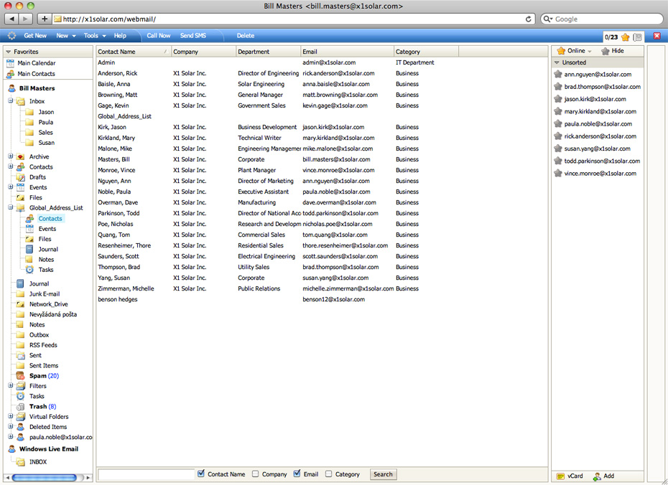Tick the Category search checkbox

[x=329, y=474]
